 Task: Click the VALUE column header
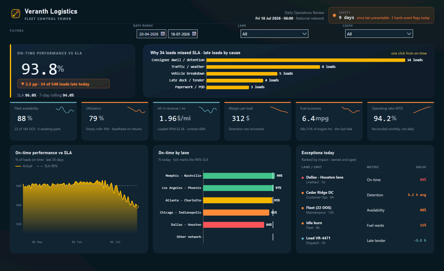421,167
